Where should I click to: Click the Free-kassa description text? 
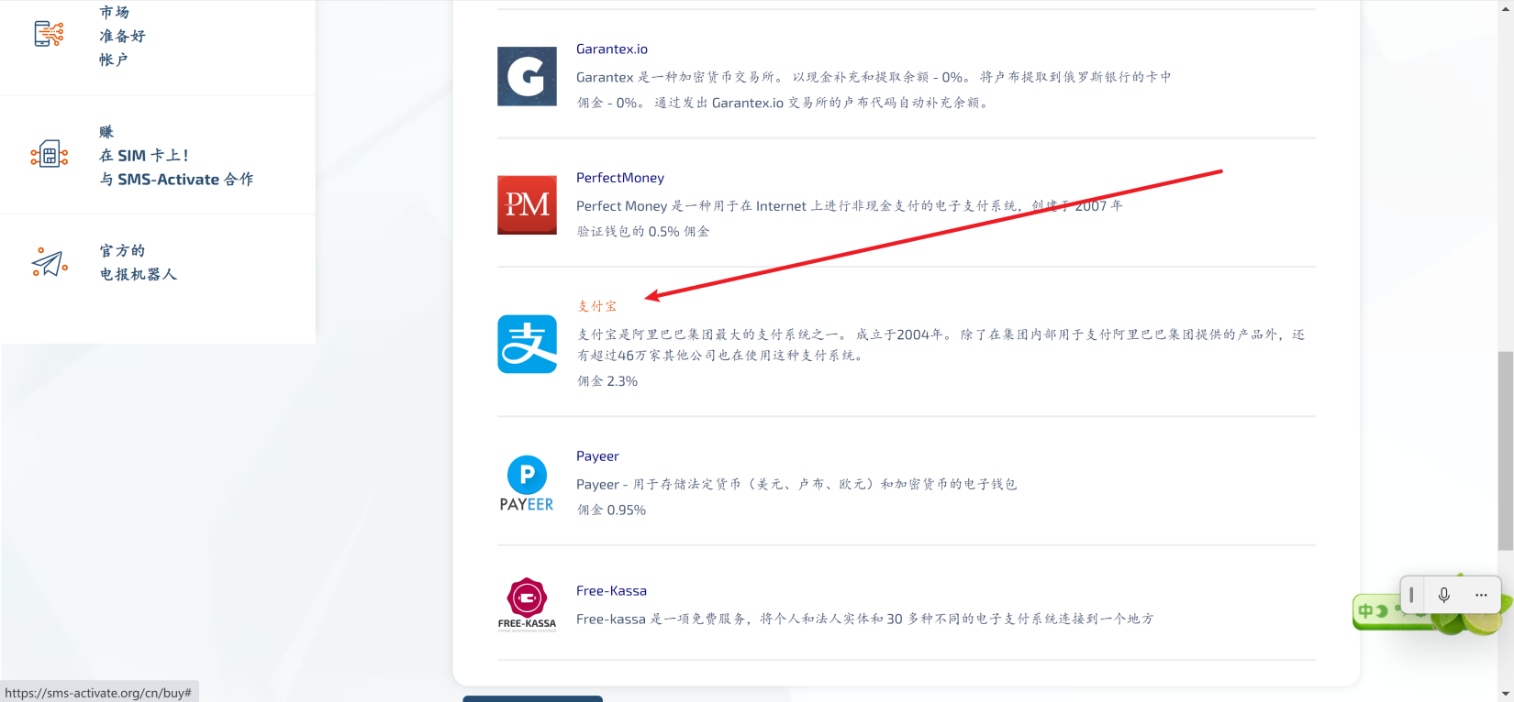point(865,620)
